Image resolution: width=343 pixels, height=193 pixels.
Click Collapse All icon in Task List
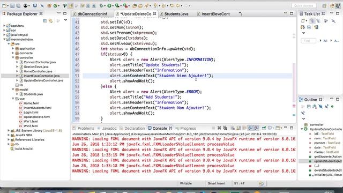309,27
